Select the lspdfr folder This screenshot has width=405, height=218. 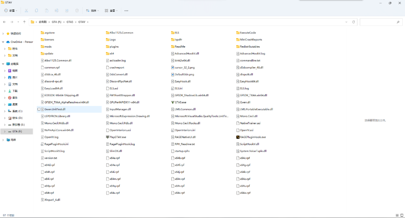click(177, 40)
